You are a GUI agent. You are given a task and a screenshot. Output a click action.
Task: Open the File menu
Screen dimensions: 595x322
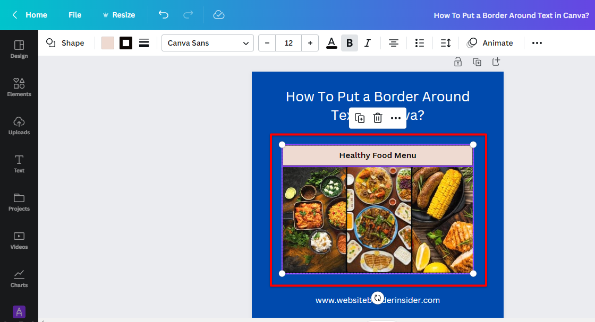(75, 15)
